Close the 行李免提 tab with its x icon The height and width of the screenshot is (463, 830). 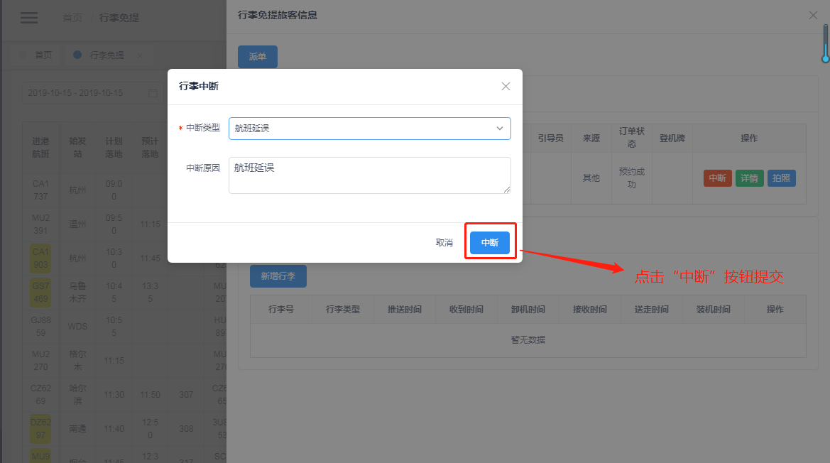pos(140,55)
